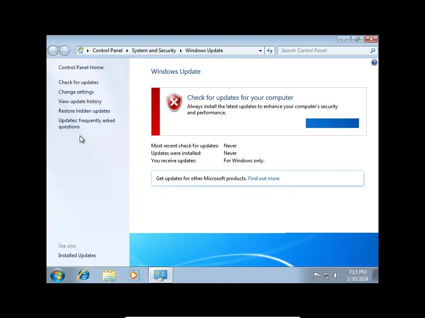Open Control Panel Home
Viewport: 425px width, 318px height.
pos(81,67)
